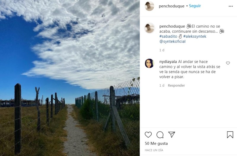Click the HACE UN DÍA timestamp

point(154,150)
